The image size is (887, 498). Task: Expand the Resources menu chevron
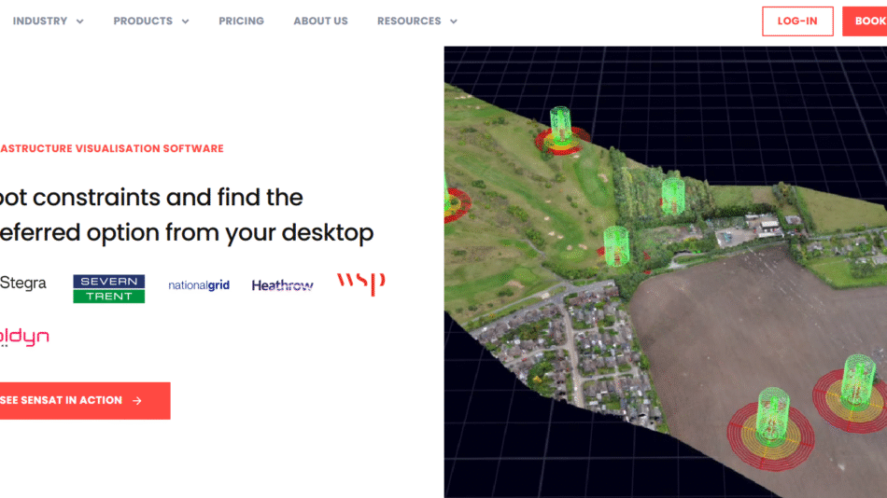point(453,21)
